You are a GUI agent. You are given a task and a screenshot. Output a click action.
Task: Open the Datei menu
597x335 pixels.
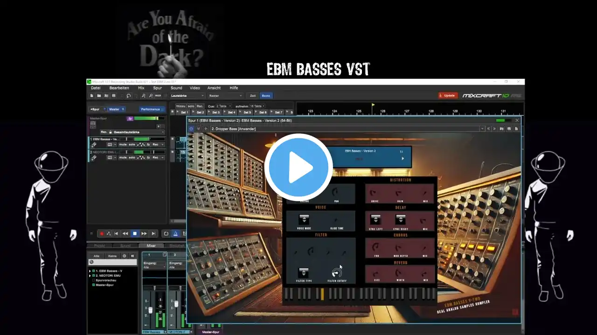(x=96, y=88)
